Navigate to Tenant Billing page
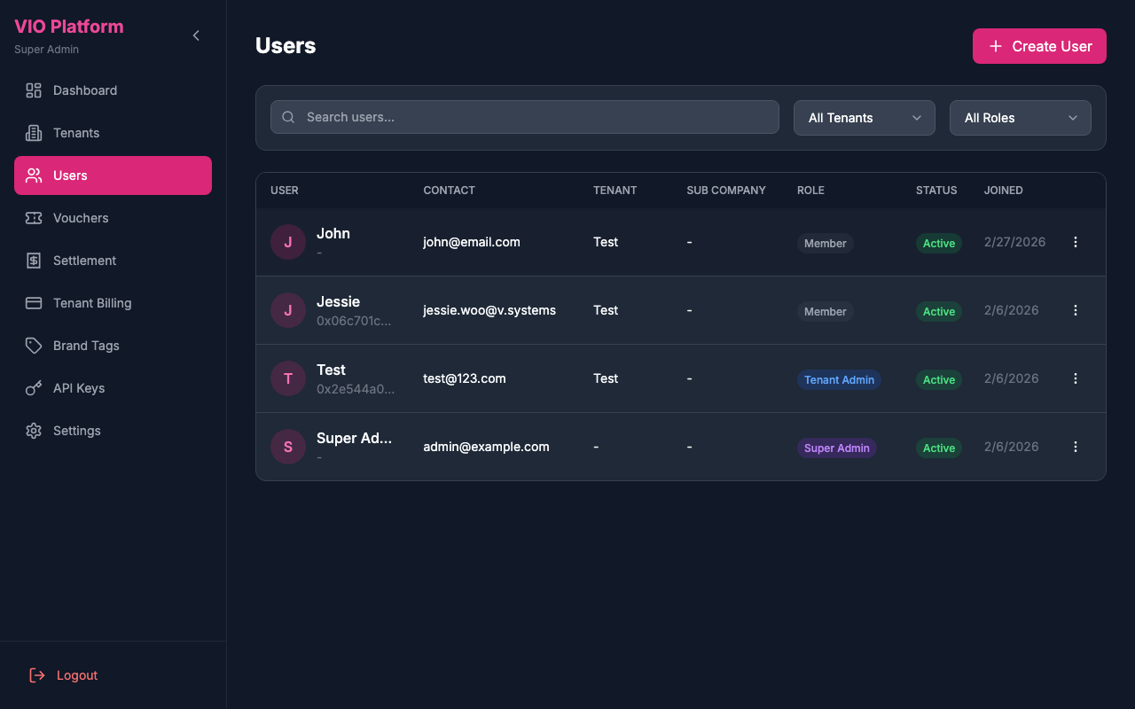The width and height of the screenshot is (1135, 709). point(92,303)
